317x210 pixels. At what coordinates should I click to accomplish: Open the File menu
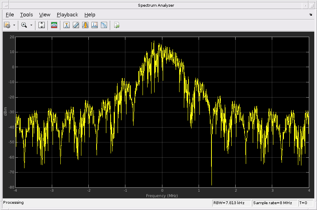[10, 15]
